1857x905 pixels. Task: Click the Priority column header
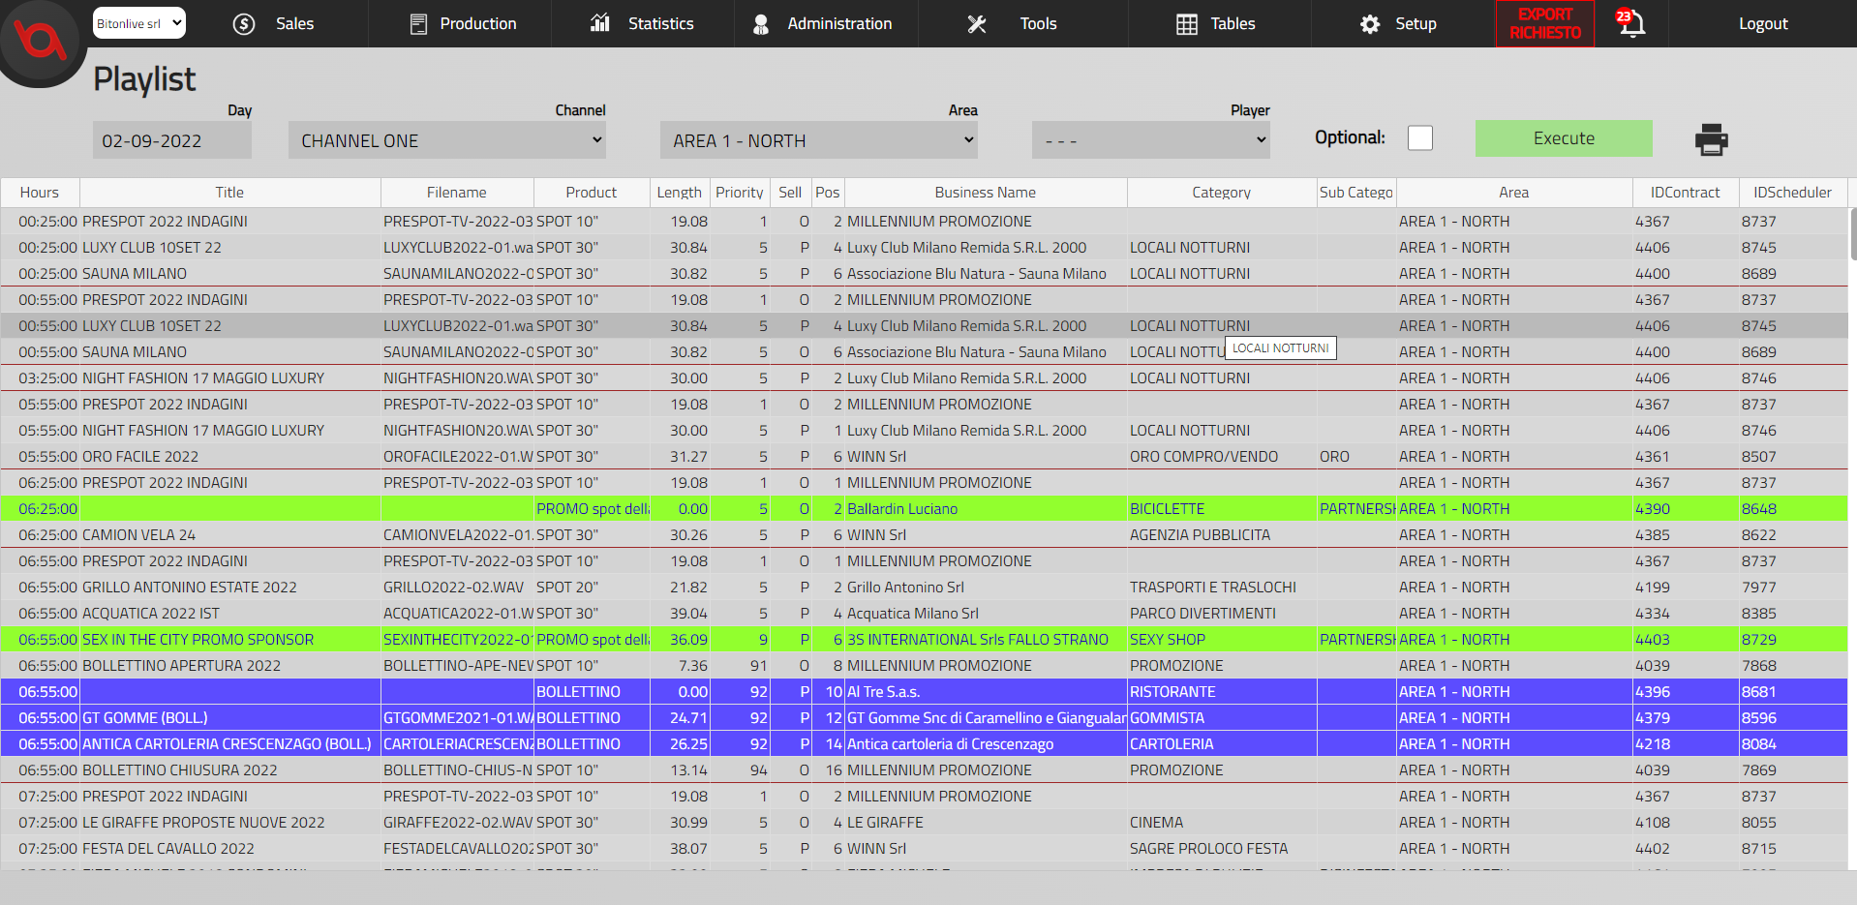[x=740, y=193]
